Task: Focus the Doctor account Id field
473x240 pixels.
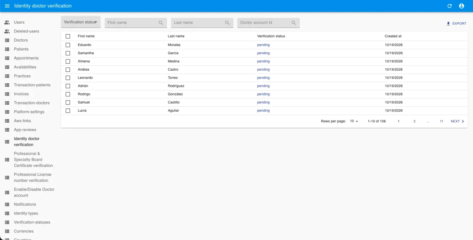Action: (x=268, y=23)
